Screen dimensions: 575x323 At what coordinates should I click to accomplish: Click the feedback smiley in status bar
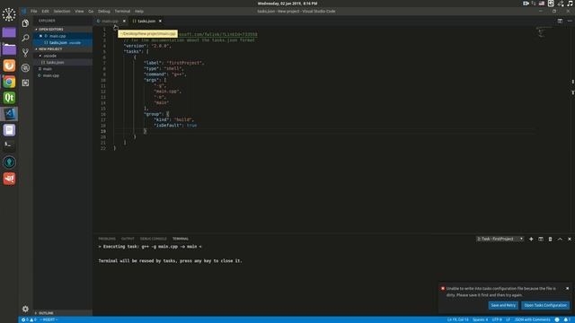pyautogui.click(x=557, y=319)
